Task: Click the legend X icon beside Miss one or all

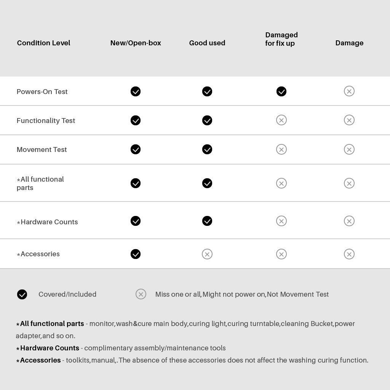Action: coord(141,294)
